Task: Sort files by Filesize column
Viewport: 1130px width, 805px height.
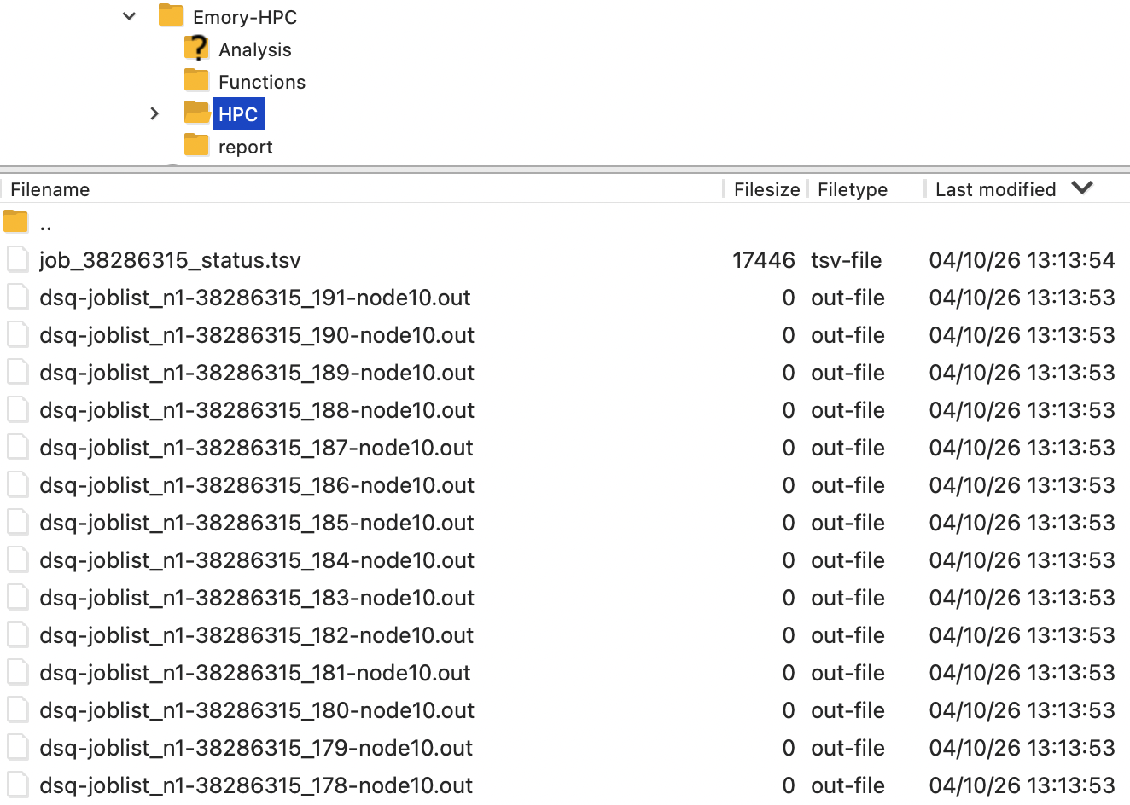Action: pyautogui.click(x=766, y=189)
